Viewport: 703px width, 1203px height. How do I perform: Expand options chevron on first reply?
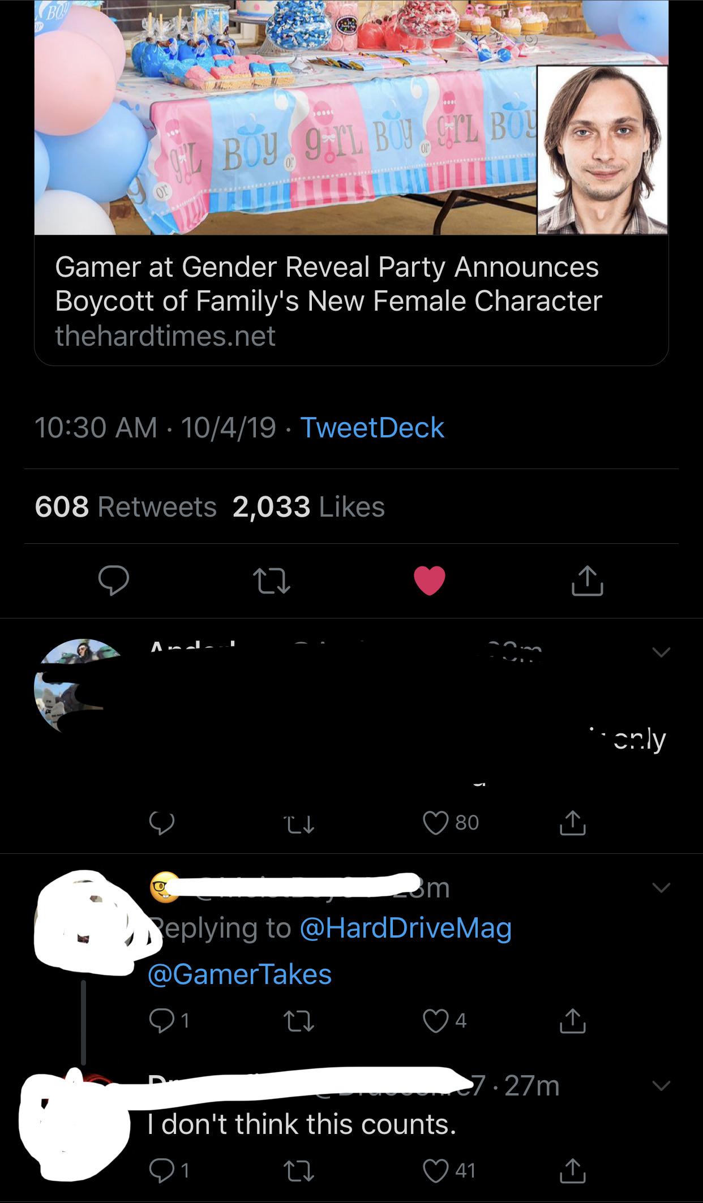659,652
